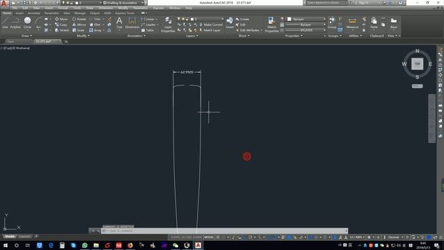Expand the Block panel
The height and width of the screenshot is (250, 444).
pyautogui.click(x=244, y=35)
